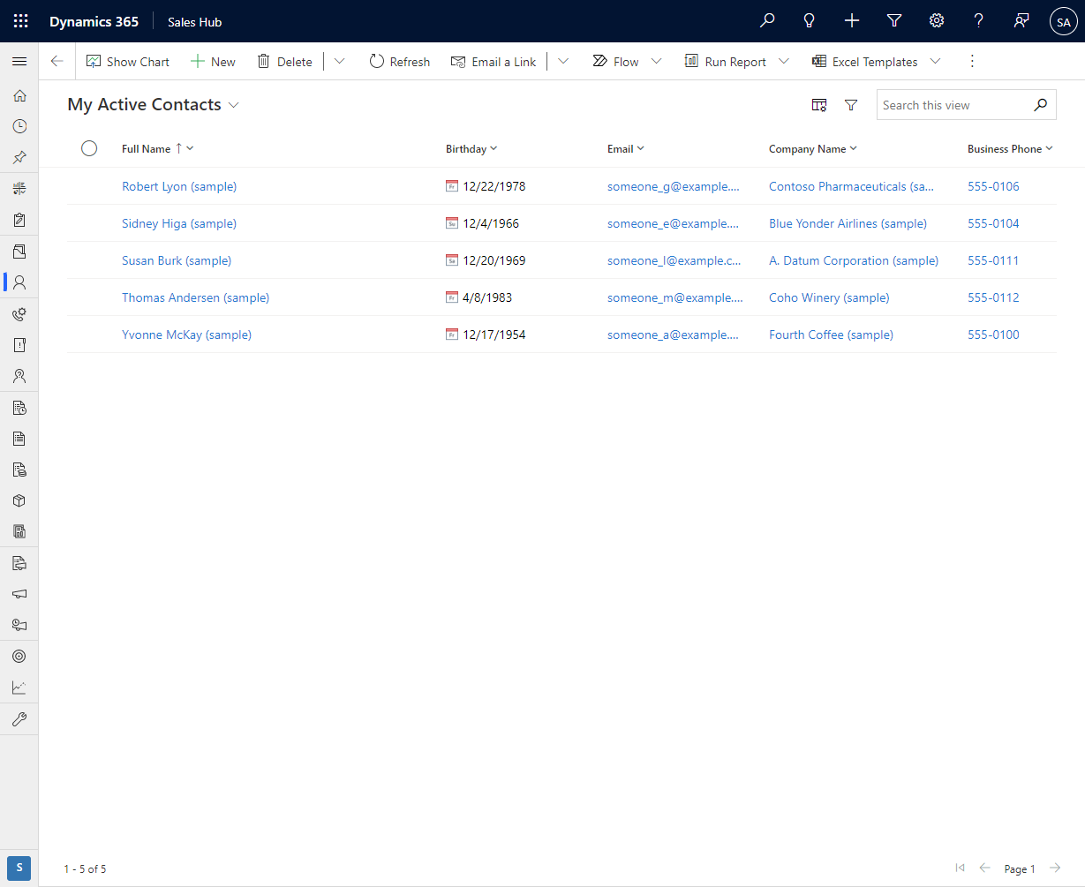The image size is (1085, 887).
Task: Open Accounts building icon in sidebar
Action: click(x=19, y=252)
